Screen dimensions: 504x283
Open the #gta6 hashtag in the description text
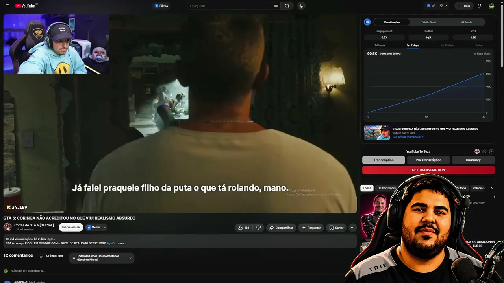(x=110, y=243)
